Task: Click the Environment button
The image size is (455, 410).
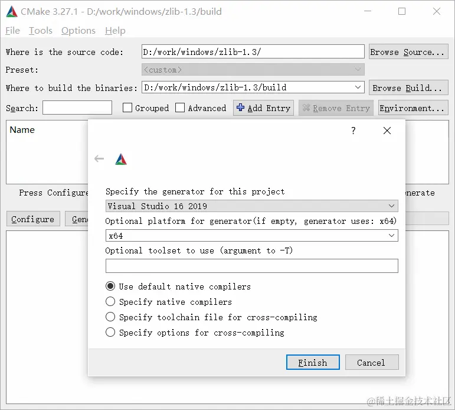Action: click(413, 108)
